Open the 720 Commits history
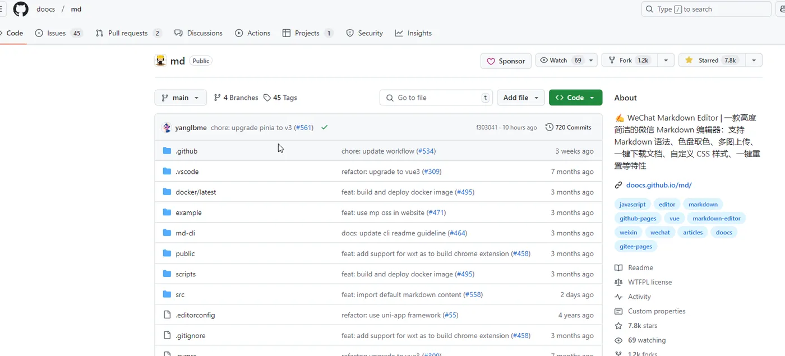Screen dimensions: 785x356 pyautogui.click(x=568, y=127)
